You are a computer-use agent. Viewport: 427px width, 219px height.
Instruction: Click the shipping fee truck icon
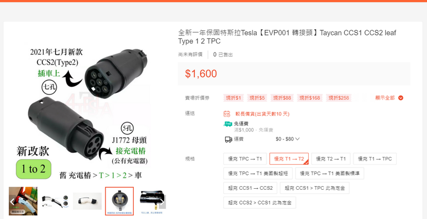pos(228,139)
